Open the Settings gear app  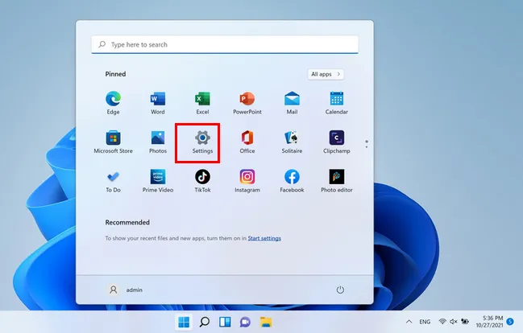[x=202, y=142]
